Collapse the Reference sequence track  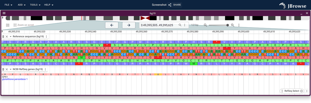[11, 37]
